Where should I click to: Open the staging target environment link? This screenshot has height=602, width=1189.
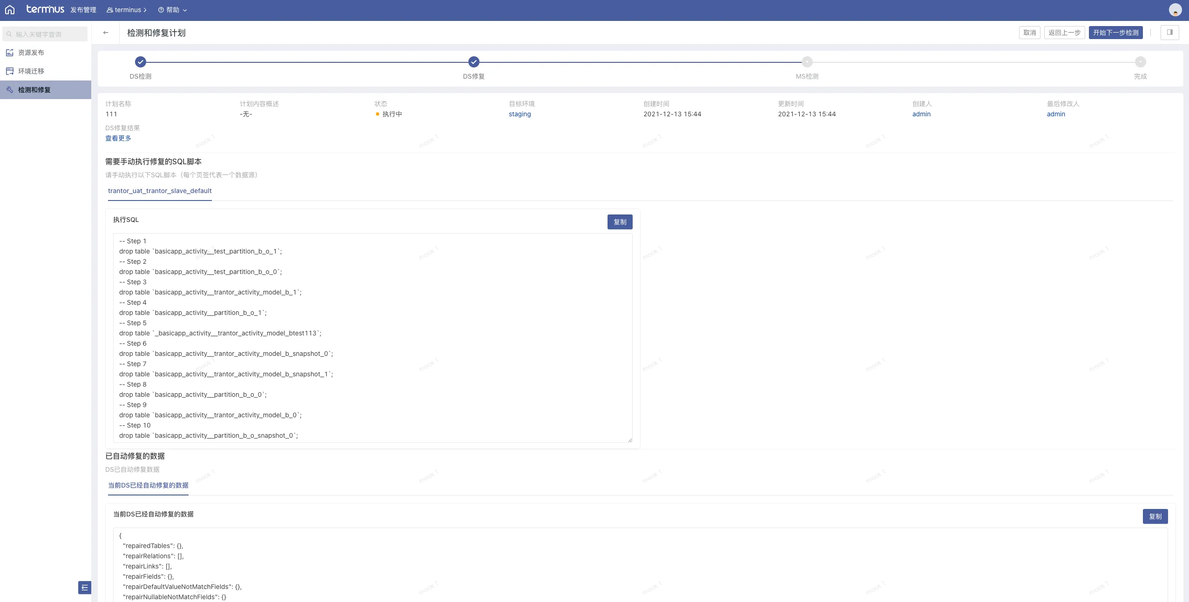pos(520,114)
